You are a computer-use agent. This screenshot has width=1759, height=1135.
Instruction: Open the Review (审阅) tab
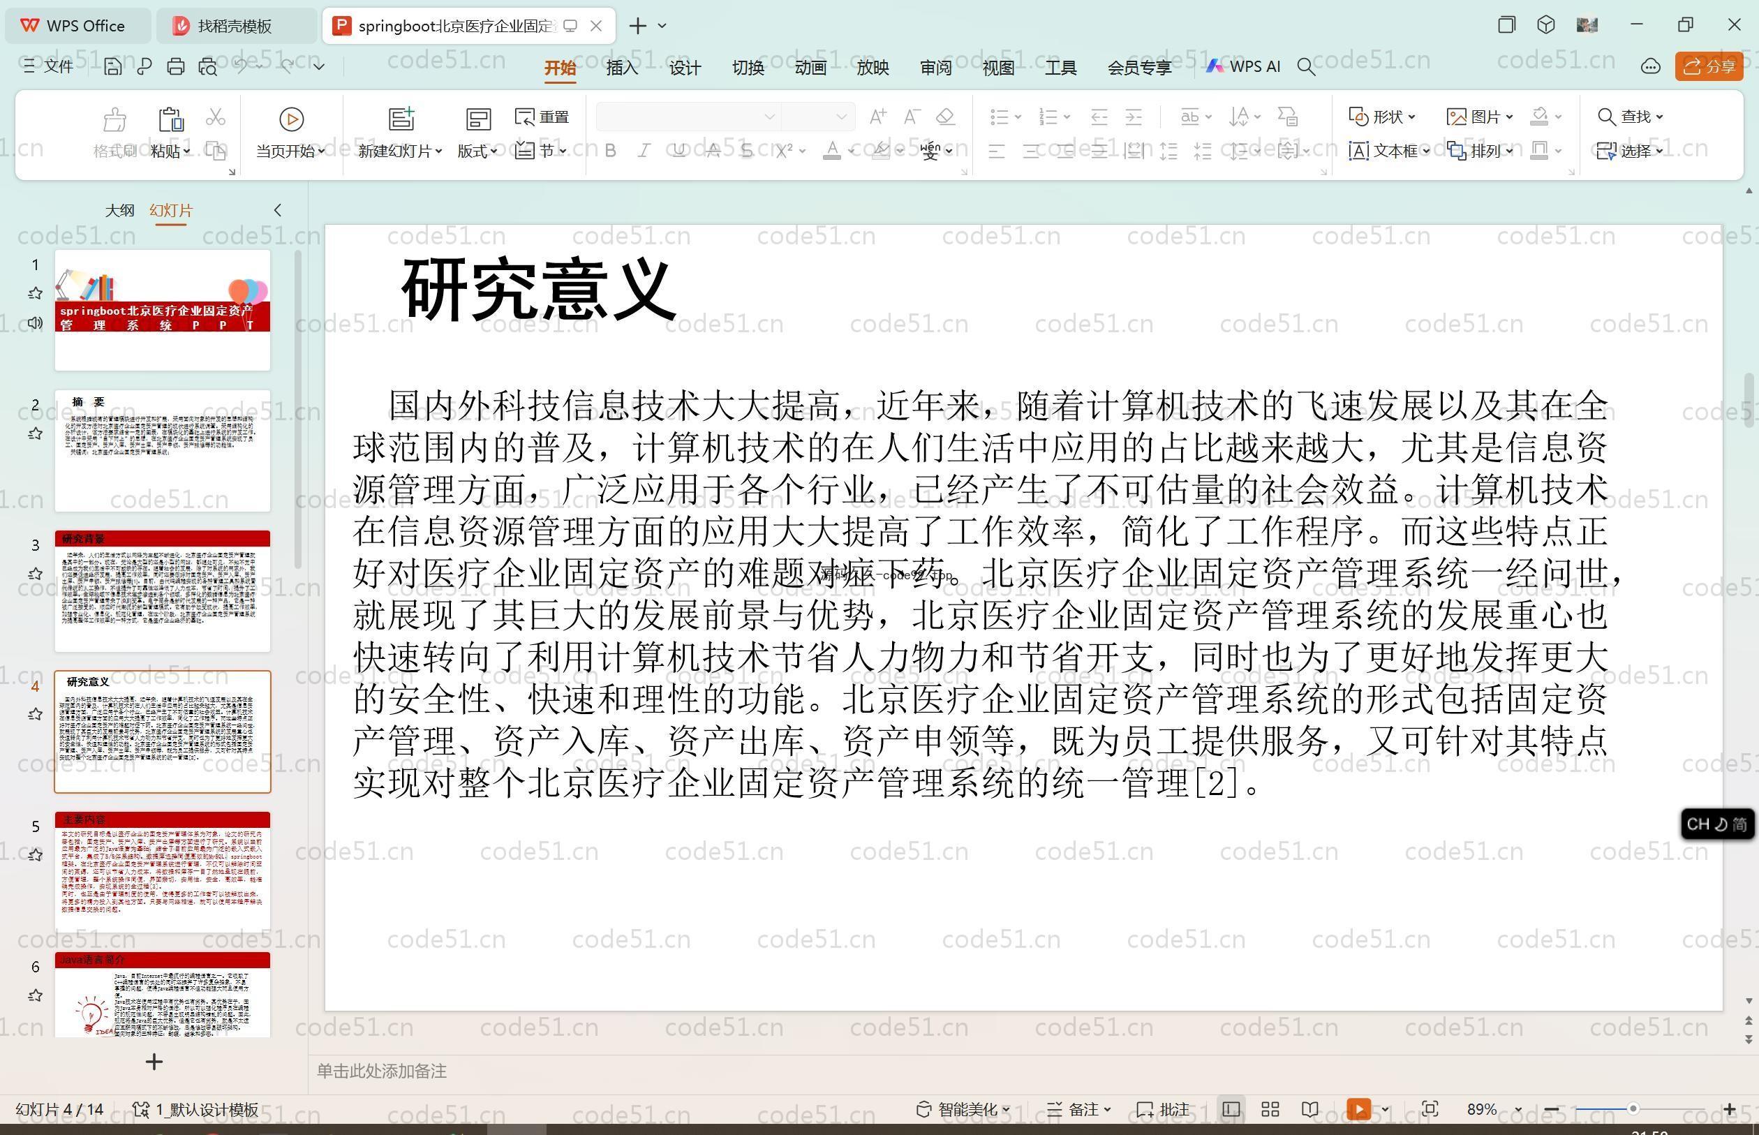click(936, 68)
